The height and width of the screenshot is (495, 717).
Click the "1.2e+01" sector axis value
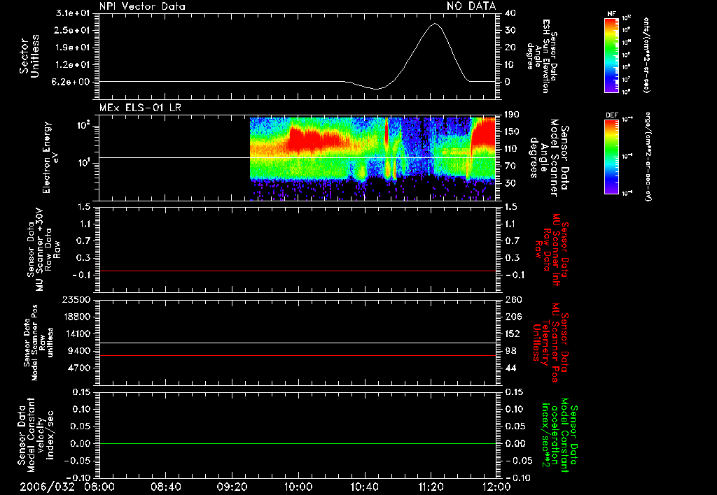click(72, 65)
